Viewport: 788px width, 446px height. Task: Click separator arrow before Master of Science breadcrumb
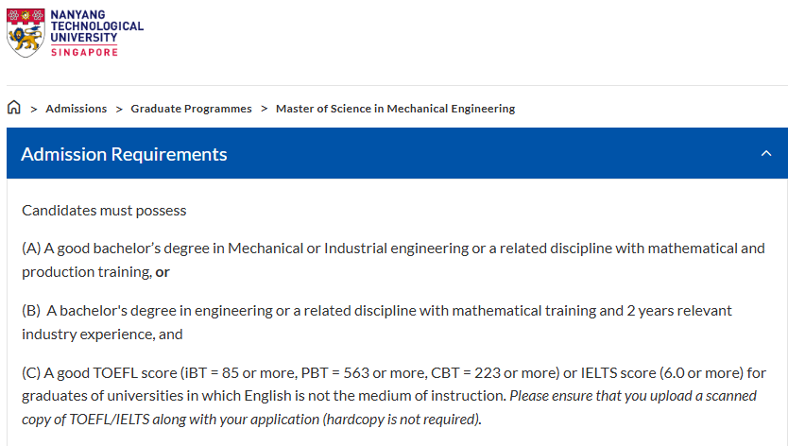coord(265,109)
